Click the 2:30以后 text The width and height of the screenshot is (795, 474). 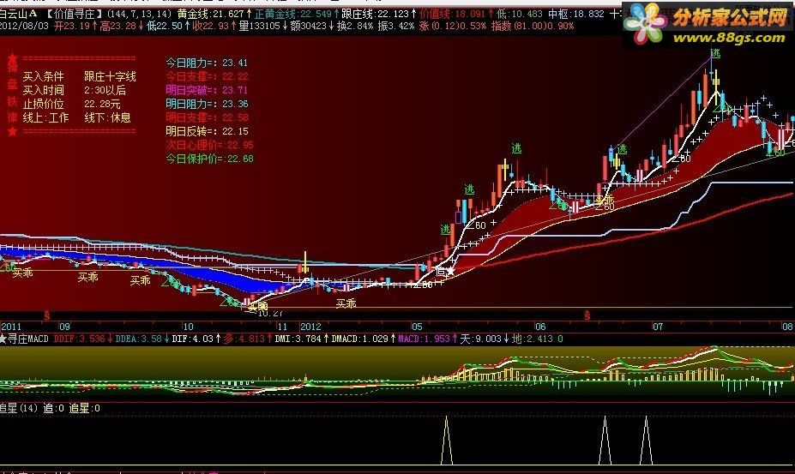click(105, 90)
